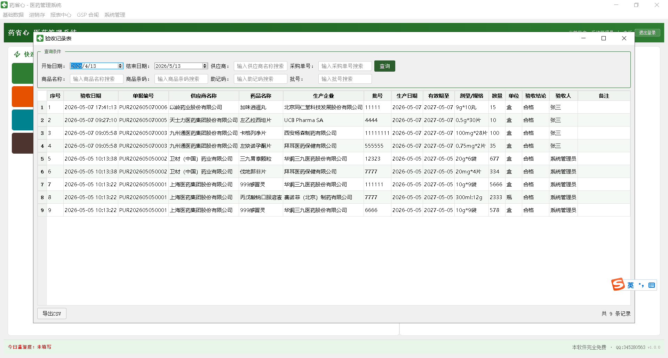The width and height of the screenshot is (668, 358).
Task: Click the 三九胃泰颗粒 cell
Action: [261, 159]
